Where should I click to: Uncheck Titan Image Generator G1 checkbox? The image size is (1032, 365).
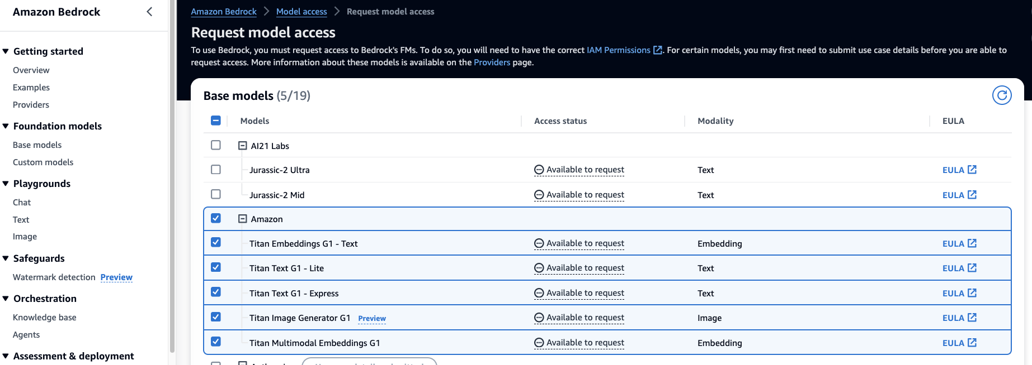[216, 317]
